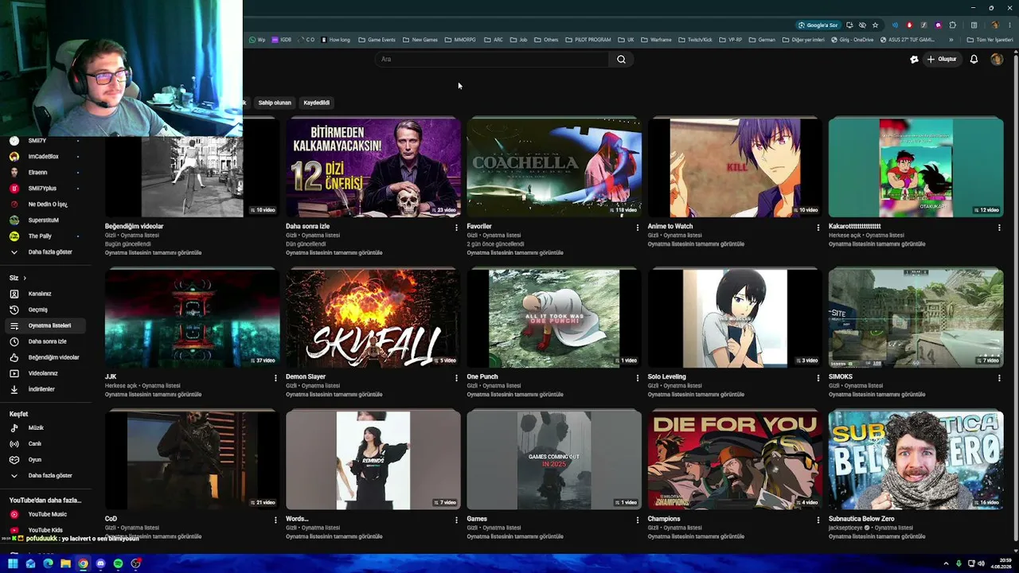Open Spotify from the taskbar
This screenshot has height=573, width=1019.
pyautogui.click(x=118, y=563)
